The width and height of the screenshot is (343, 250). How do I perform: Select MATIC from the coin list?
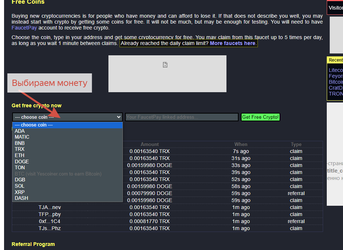tap(67, 137)
